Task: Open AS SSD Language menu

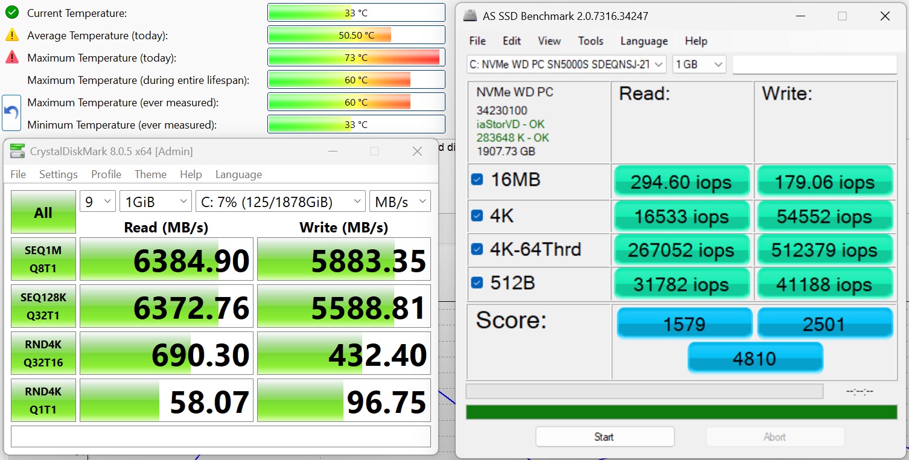Action: [644, 41]
